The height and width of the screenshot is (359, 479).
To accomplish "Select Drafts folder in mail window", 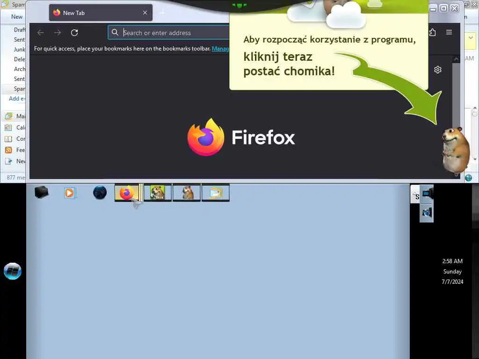I will click(x=20, y=29).
